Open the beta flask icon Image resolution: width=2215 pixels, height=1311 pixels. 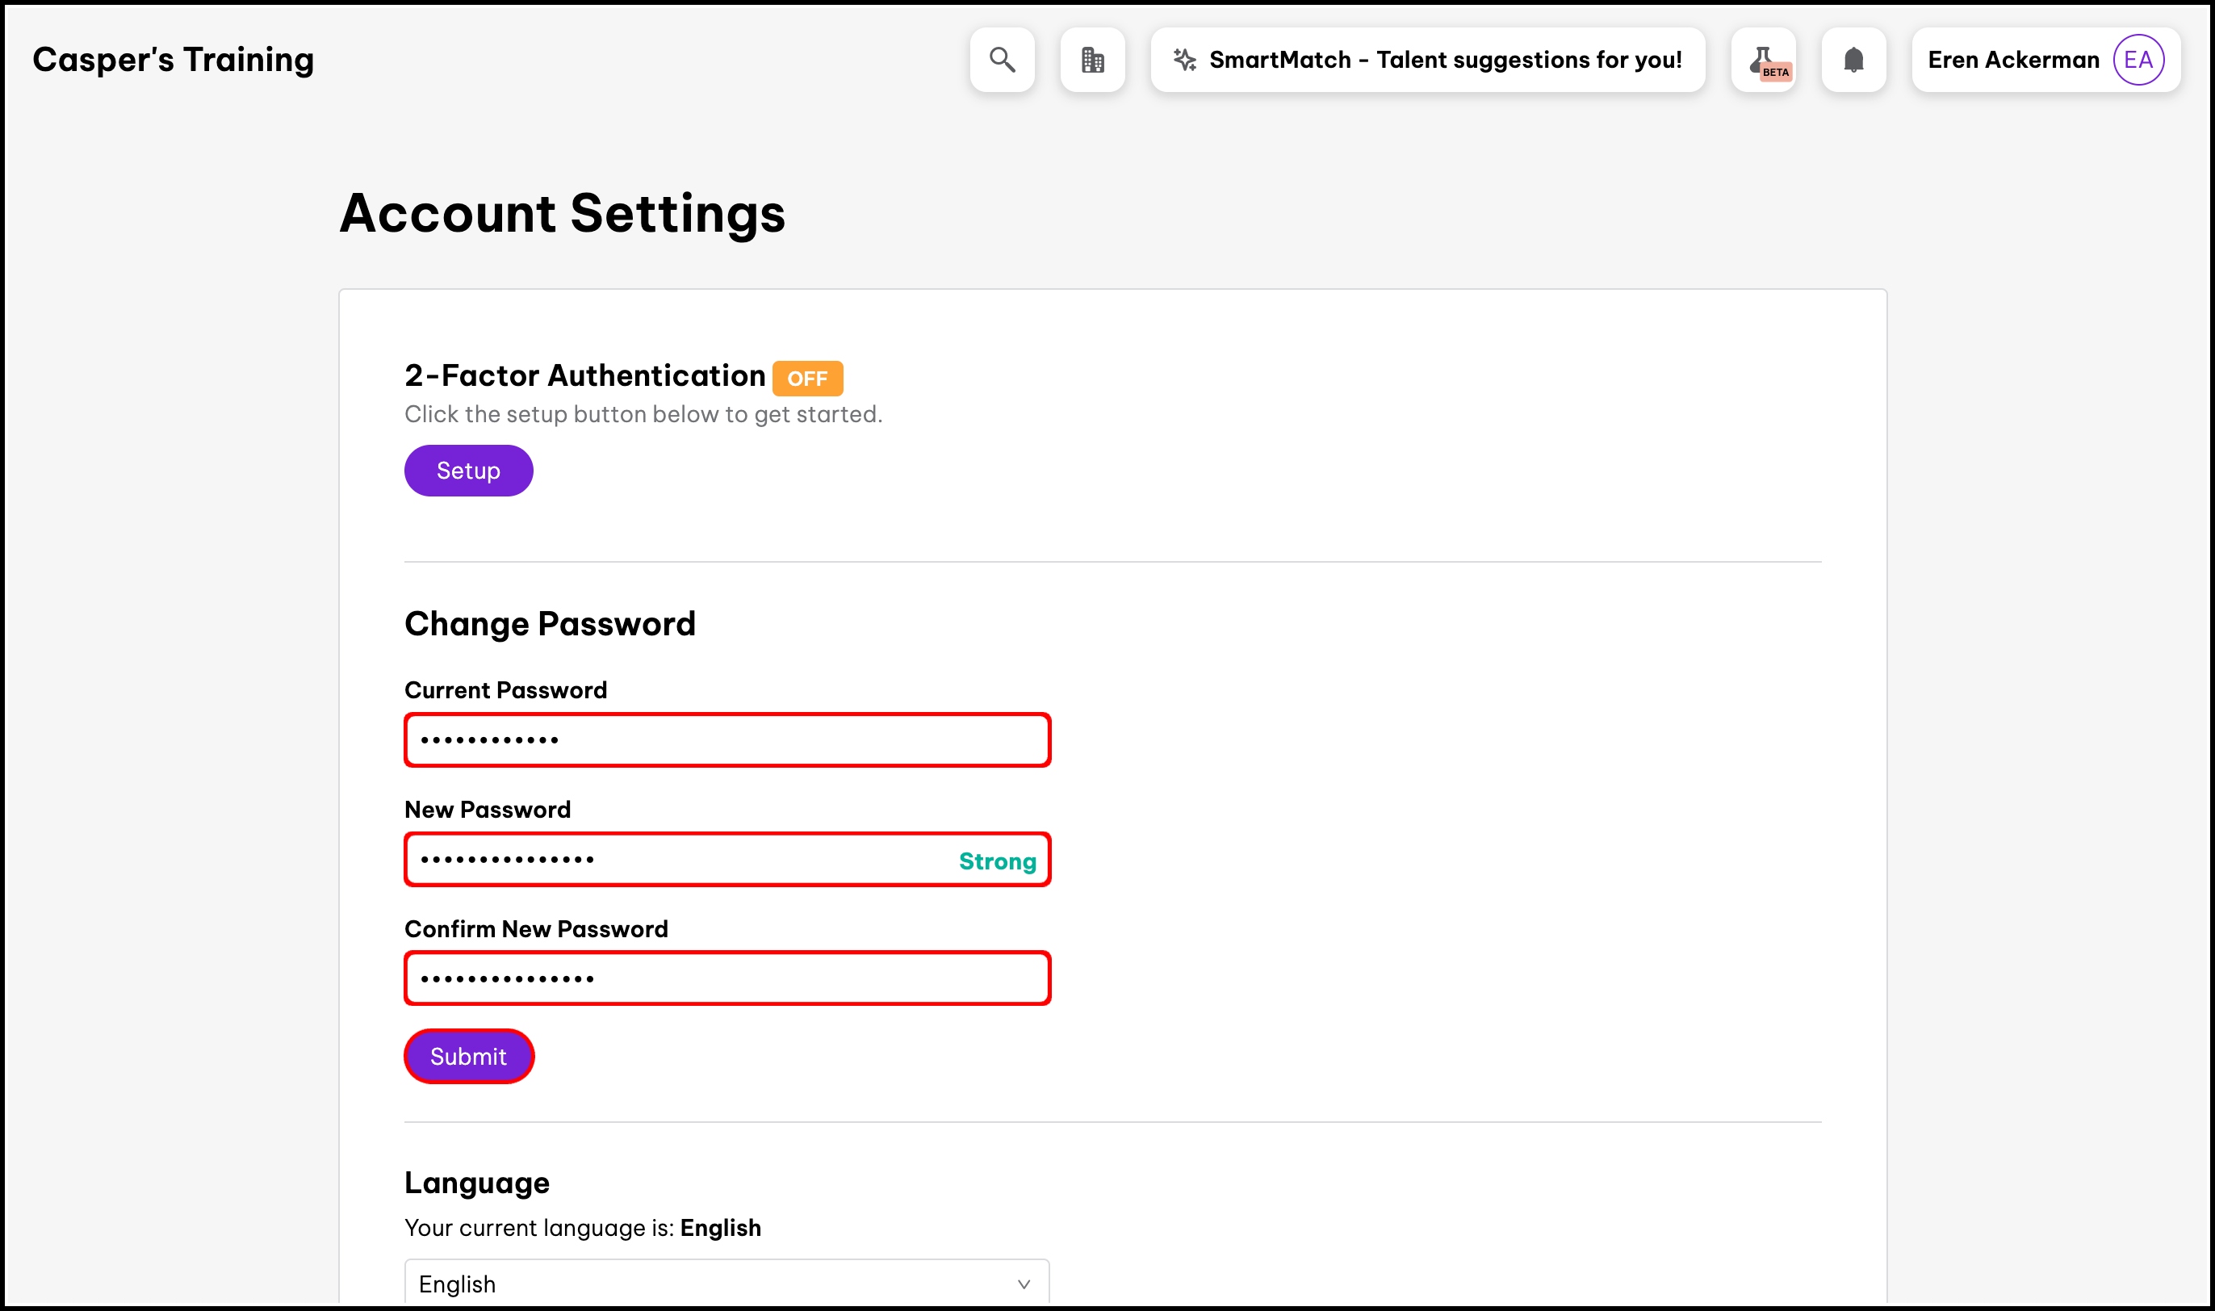pos(1764,60)
